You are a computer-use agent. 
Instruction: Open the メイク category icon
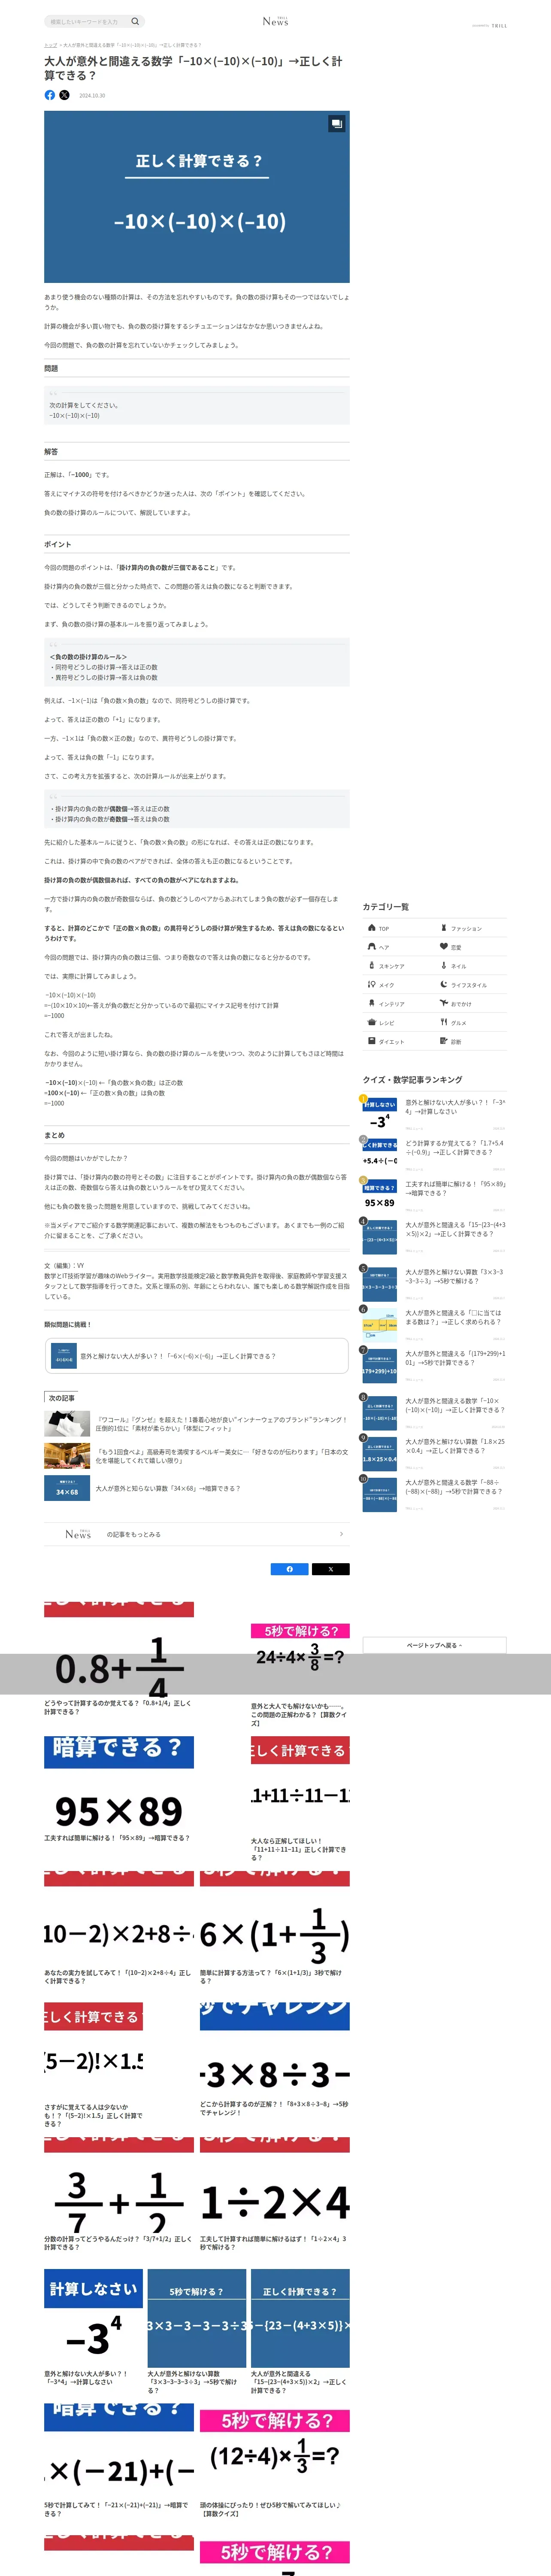[x=372, y=985]
